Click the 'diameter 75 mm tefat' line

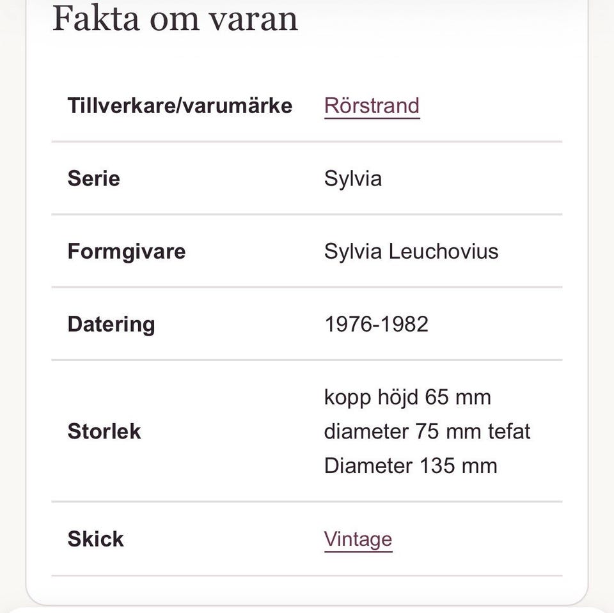427,431
